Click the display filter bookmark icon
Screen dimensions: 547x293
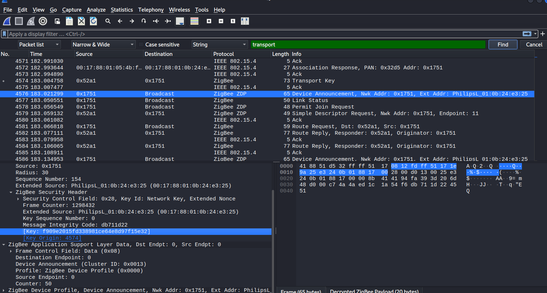point(4,34)
